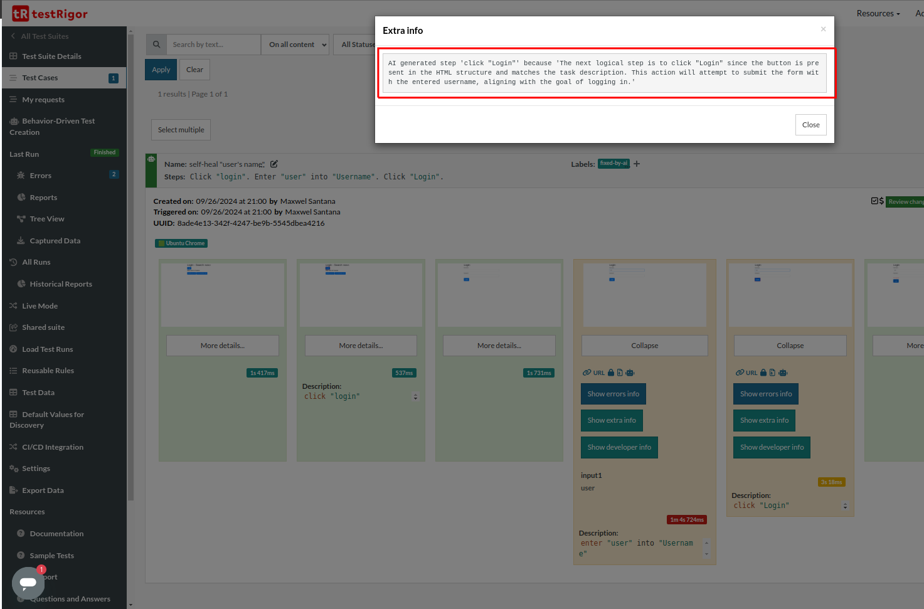
Task: Toggle the checkbox icon beside Review changes
Action: tap(874, 201)
